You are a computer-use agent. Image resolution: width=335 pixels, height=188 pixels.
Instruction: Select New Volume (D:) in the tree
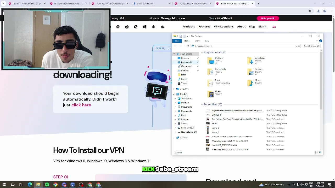[x=189, y=132]
